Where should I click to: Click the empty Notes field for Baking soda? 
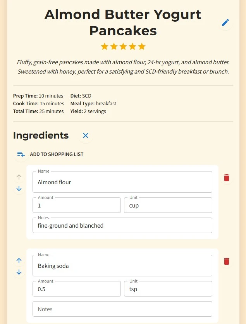122,309
